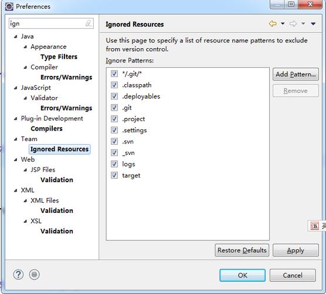Collapse the Team tree node
326x294 pixels.
16,139
